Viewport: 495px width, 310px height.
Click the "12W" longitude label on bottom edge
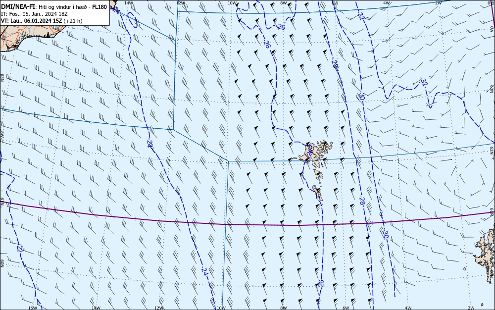[159, 308]
